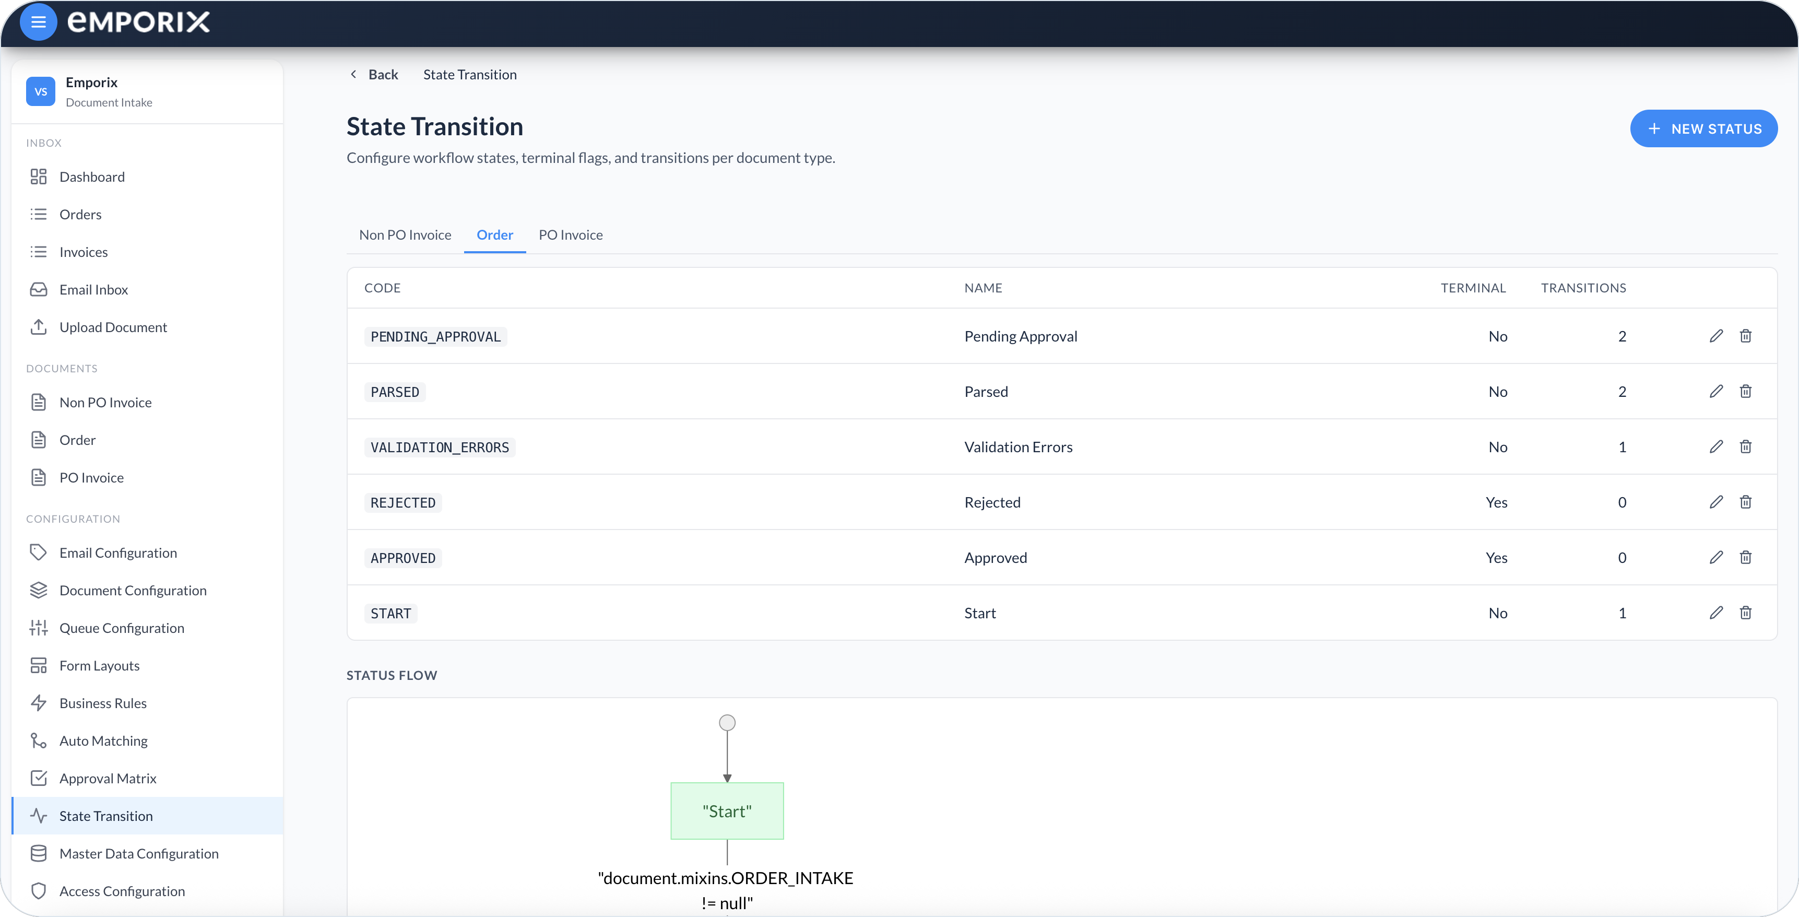Open Form Layouts configuration
Screen dimensions: 1799x917
(147, 666)
